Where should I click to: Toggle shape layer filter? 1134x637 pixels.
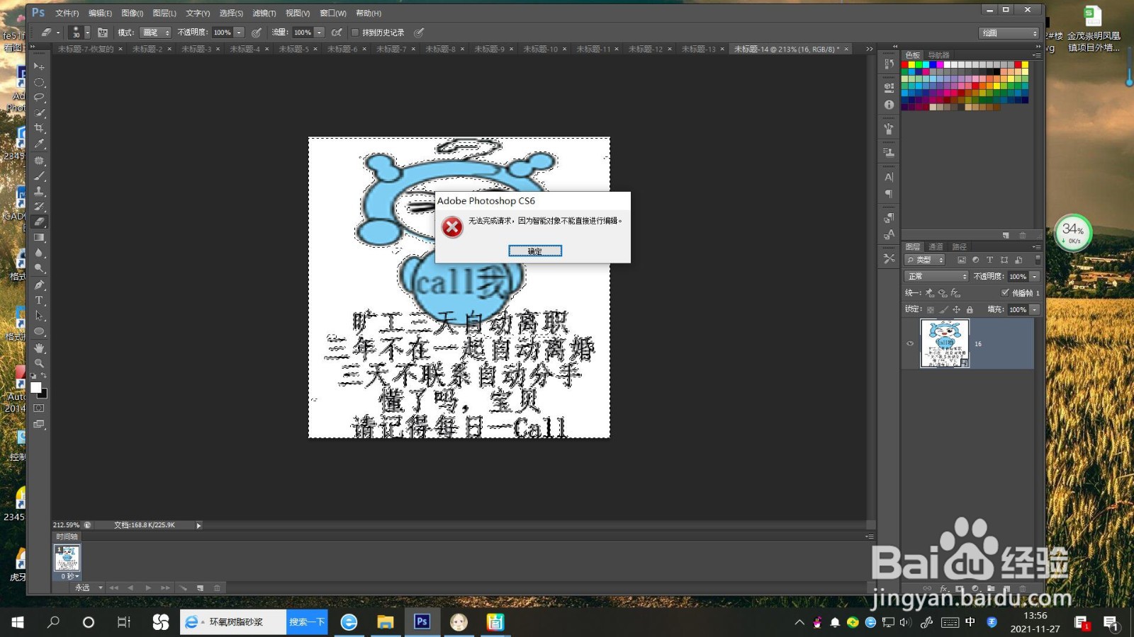point(1004,260)
